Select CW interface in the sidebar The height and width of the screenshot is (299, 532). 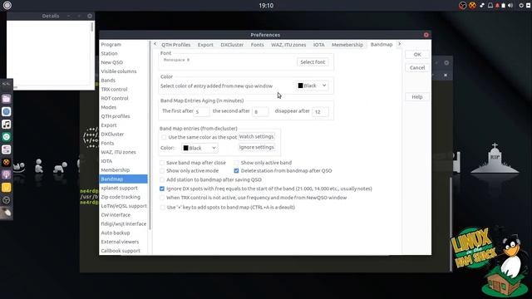pos(116,215)
